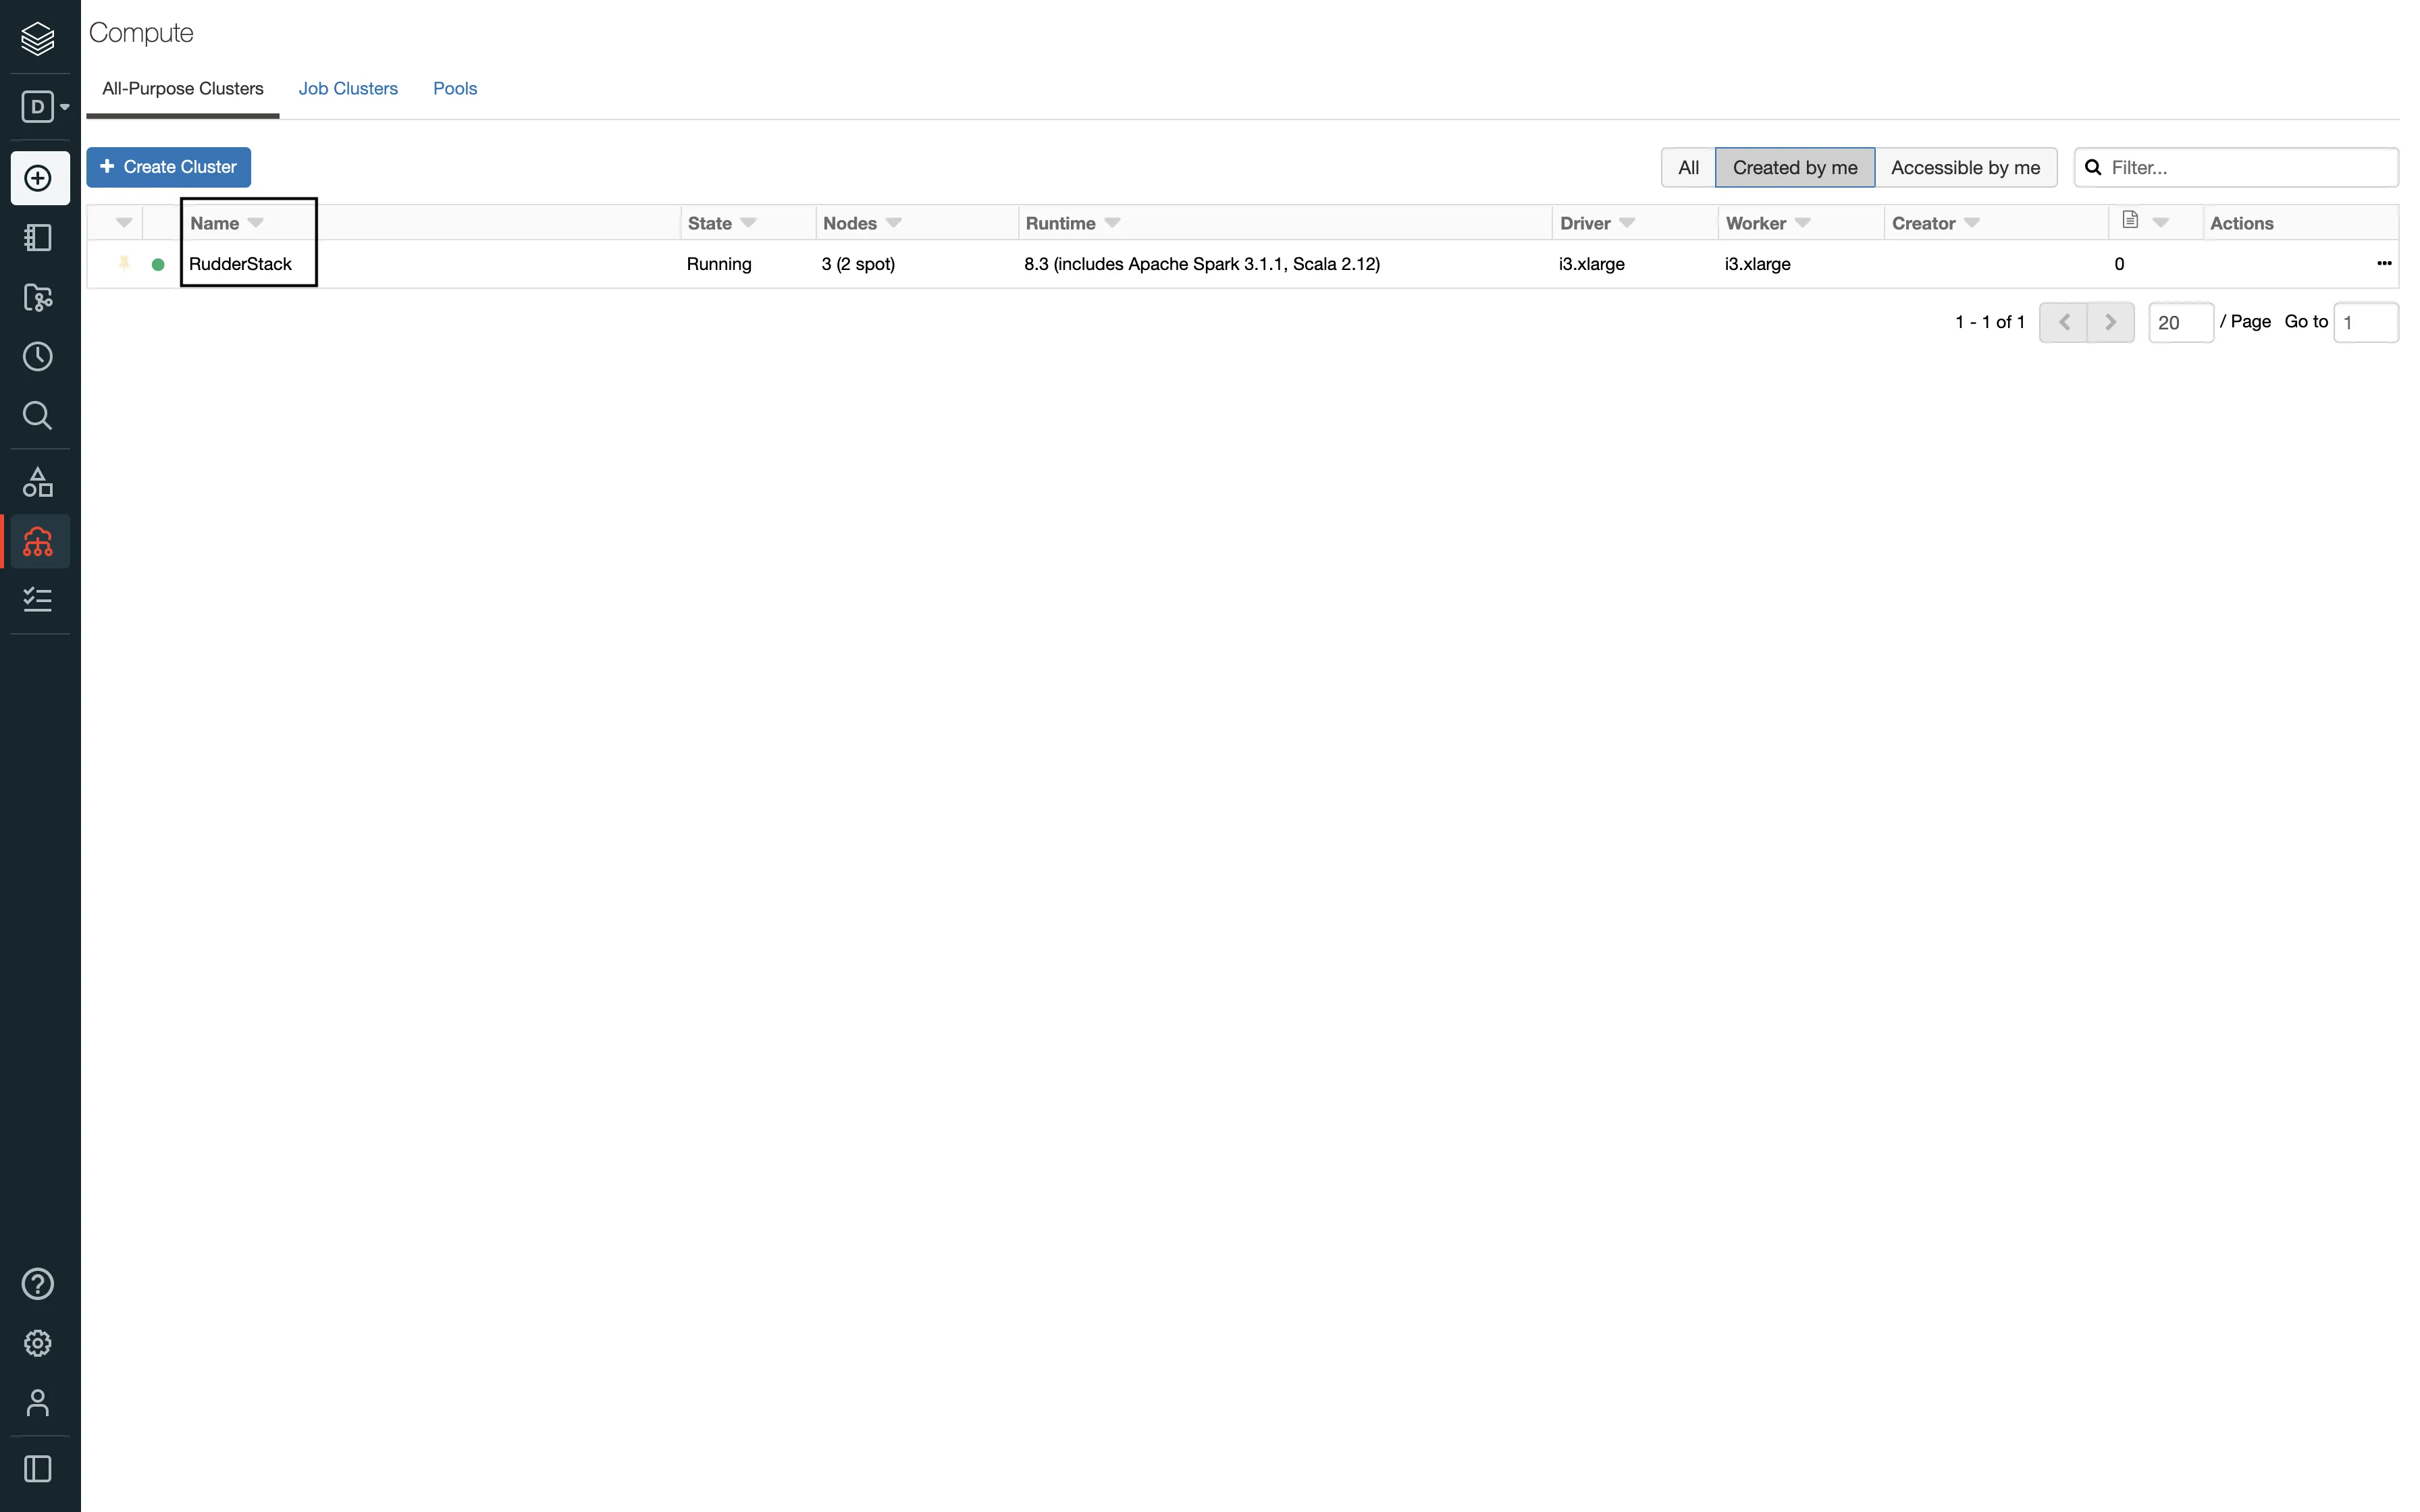Open the Data shapes icon in the sidebar
Screen dimensions: 2420x1512
pyautogui.click(x=38, y=483)
